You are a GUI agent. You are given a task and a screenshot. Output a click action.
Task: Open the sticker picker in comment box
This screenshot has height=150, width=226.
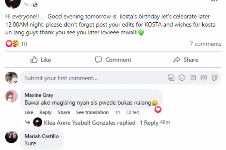pos(214,78)
